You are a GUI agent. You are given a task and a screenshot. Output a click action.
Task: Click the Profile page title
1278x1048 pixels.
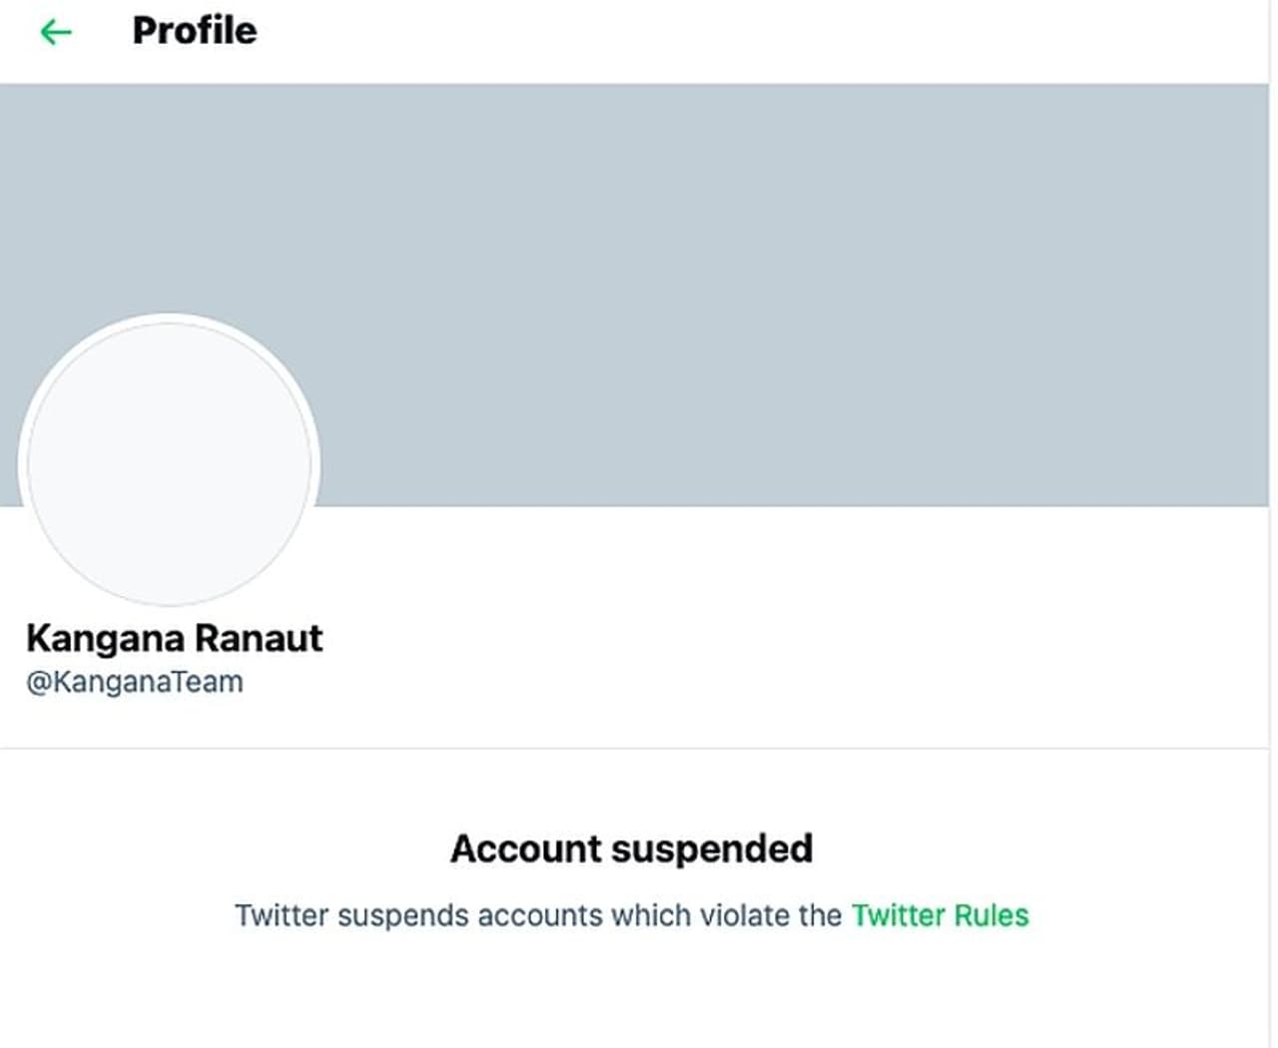point(194,31)
